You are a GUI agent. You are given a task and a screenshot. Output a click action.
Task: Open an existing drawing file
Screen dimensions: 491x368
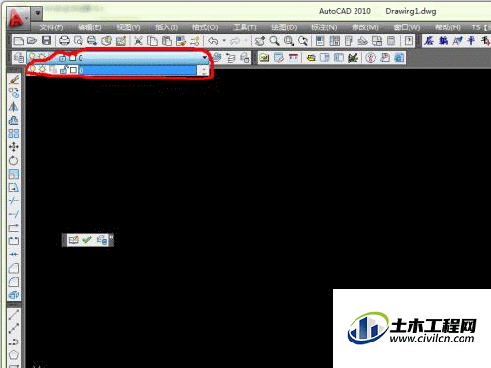[32, 41]
